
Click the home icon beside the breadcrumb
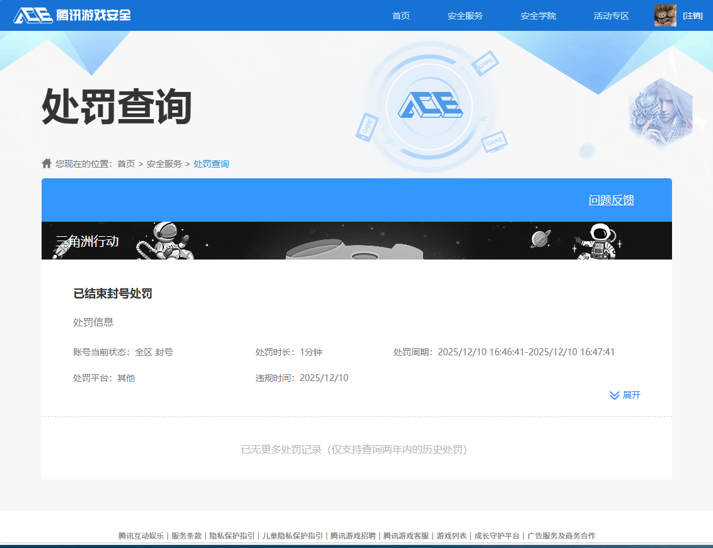[47, 163]
